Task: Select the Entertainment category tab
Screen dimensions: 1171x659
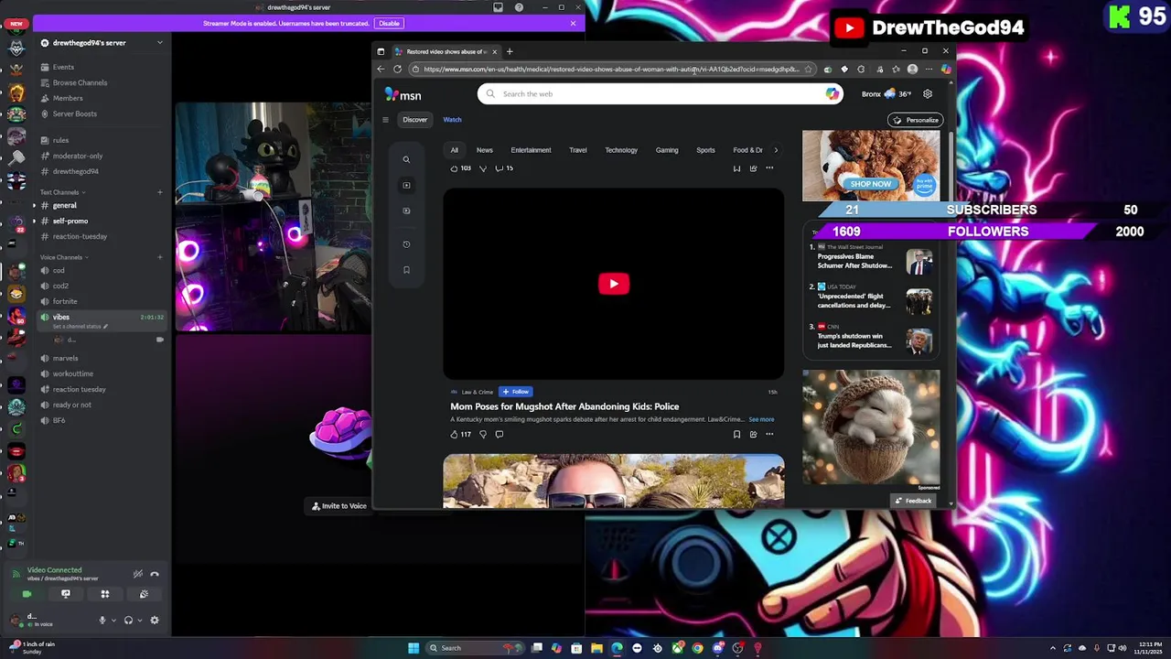Action: point(531,150)
